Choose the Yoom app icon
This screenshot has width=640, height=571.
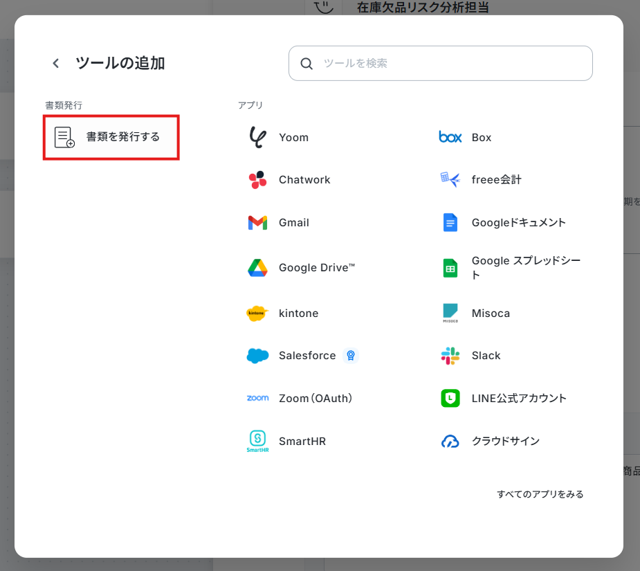[257, 138]
